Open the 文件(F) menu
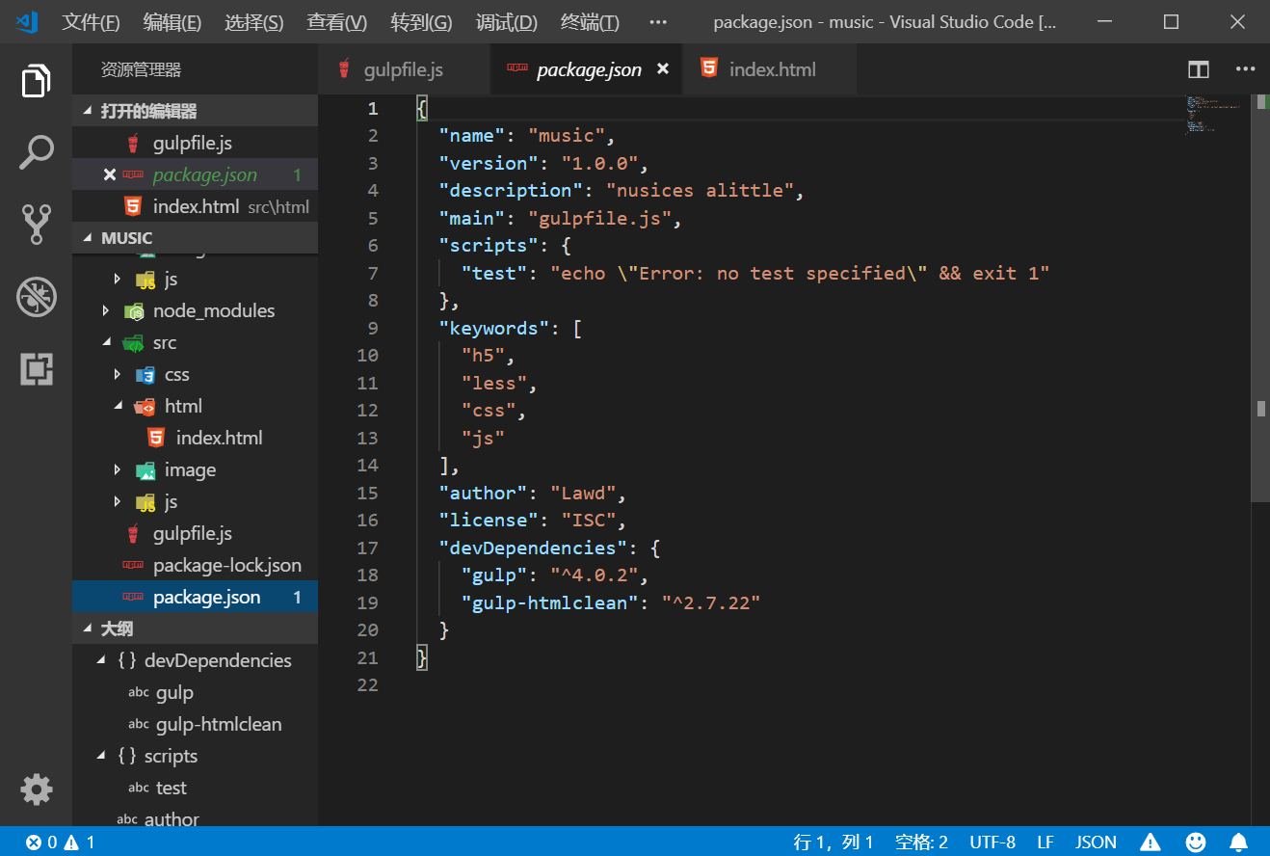Screen dimensions: 1270x856 tap(92, 22)
